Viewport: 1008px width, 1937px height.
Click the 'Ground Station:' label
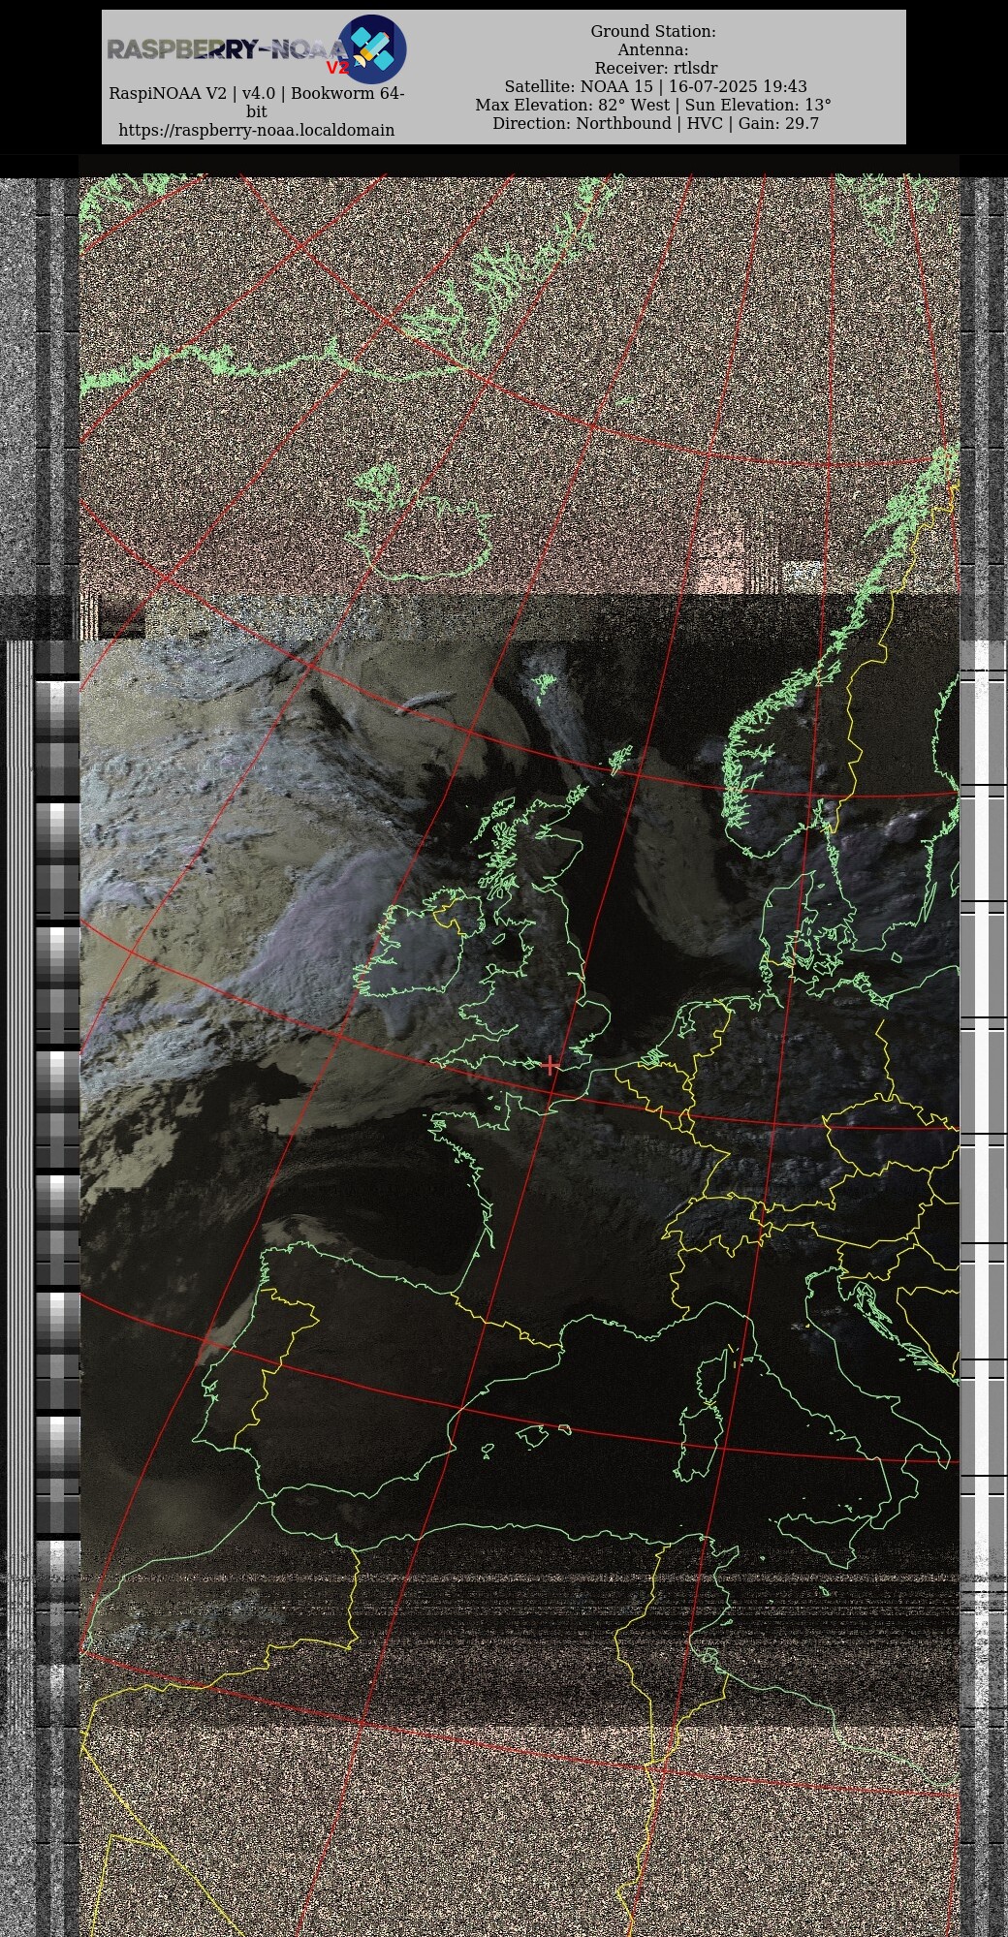coord(653,31)
